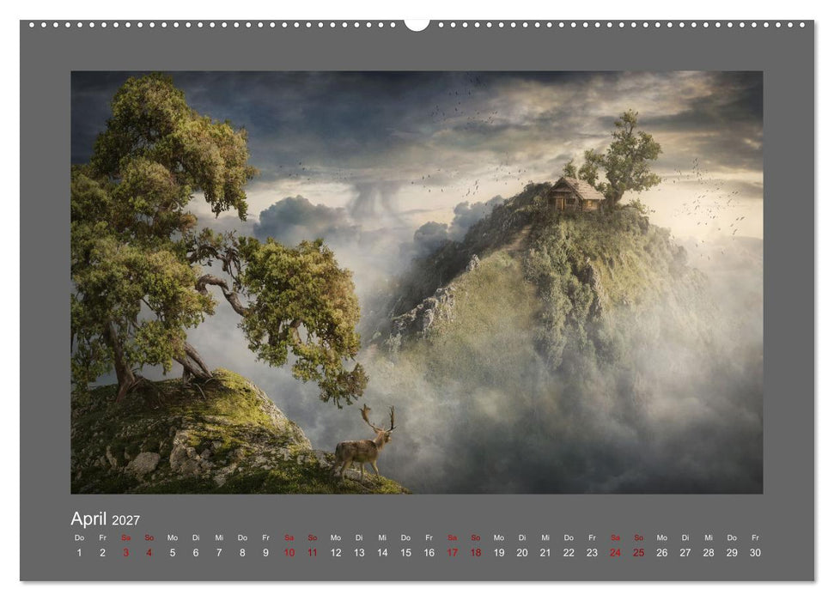
Task: Click date 20 under Di
Action: (x=522, y=553)
